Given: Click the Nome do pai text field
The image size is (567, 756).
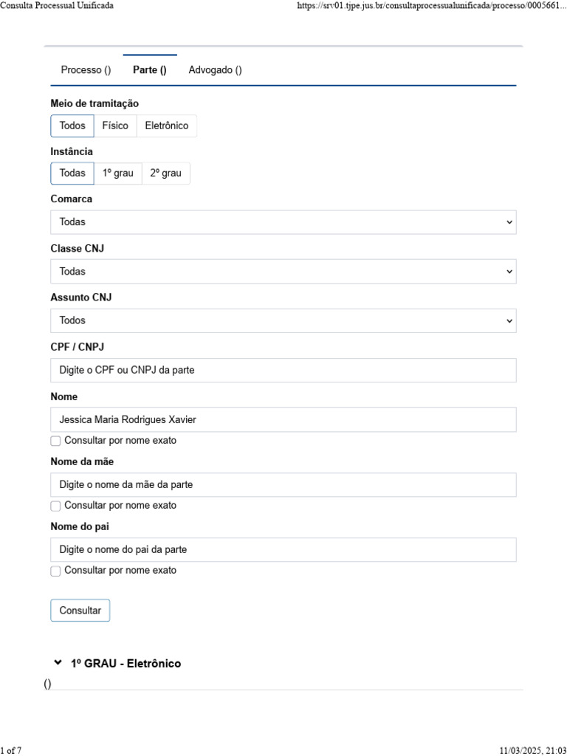Looking at the screenshot, I should (283, 549).
